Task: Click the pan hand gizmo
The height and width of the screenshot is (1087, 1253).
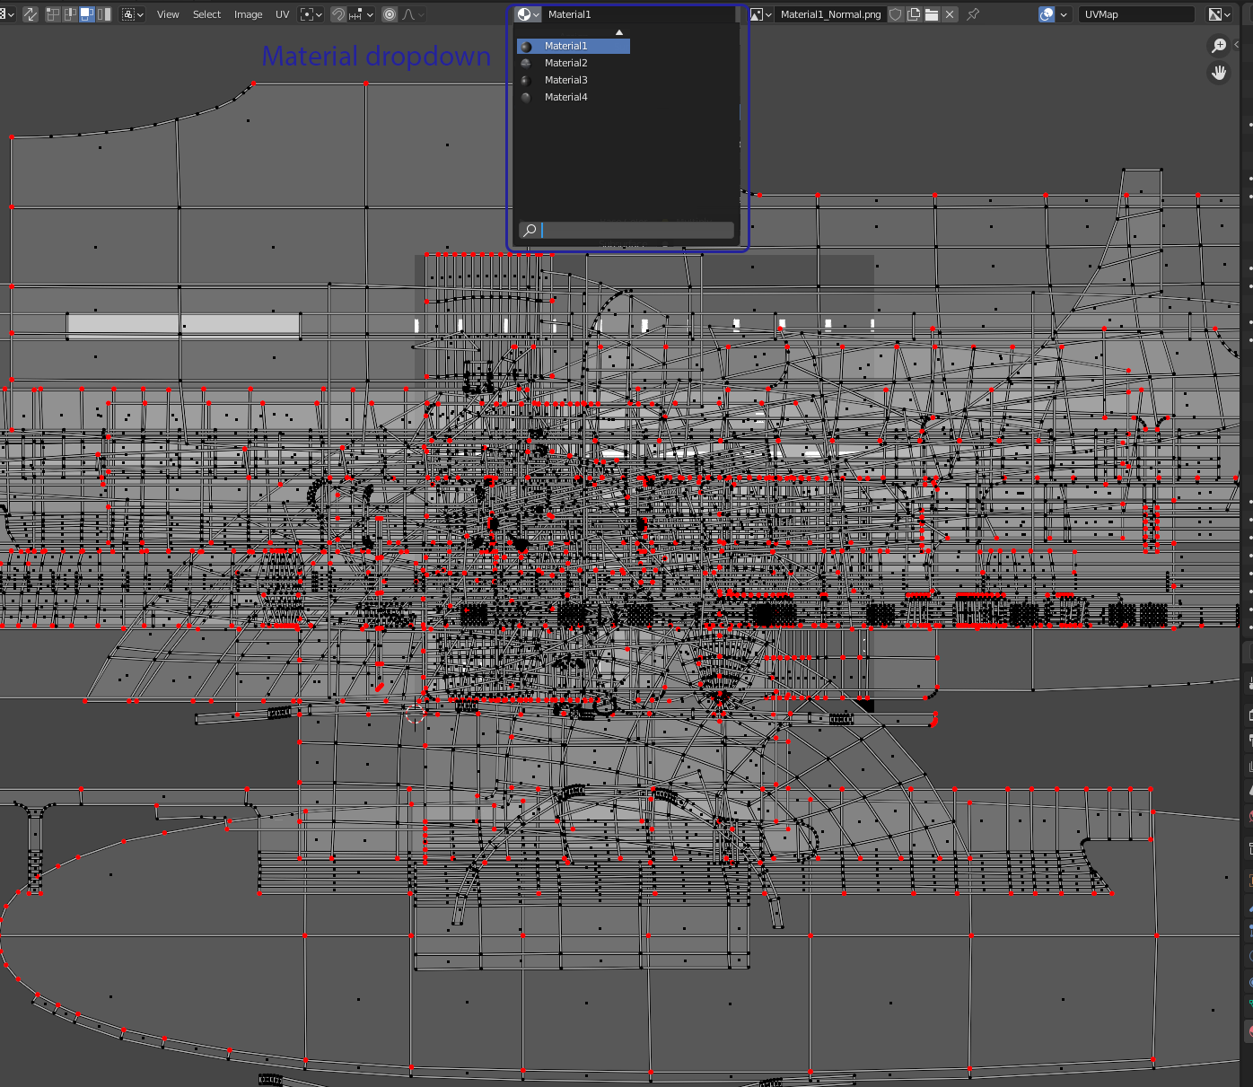Action: [1219, 73]
